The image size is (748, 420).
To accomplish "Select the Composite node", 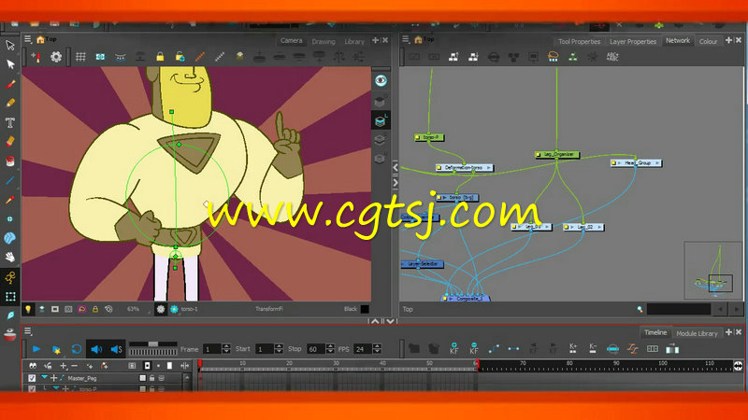I will [465, 299].
